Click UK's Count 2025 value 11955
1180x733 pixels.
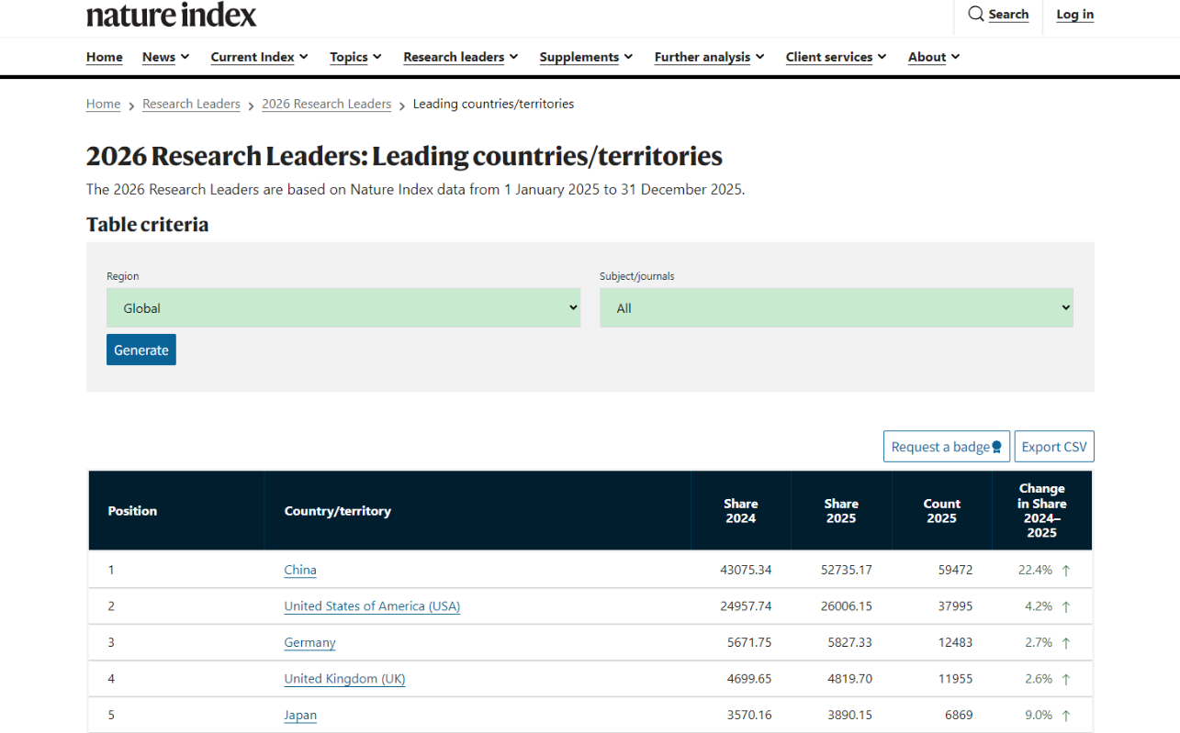pyautogui.click(x=955, y=680)
